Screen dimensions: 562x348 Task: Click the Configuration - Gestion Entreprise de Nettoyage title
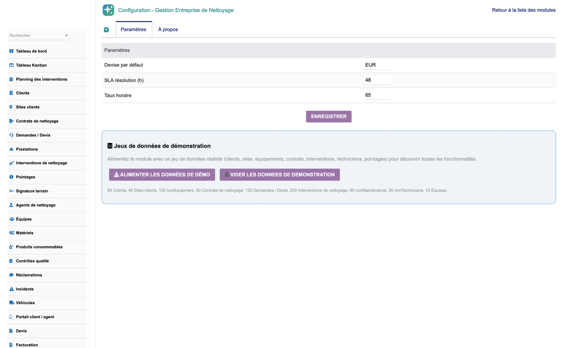[176, 10]
